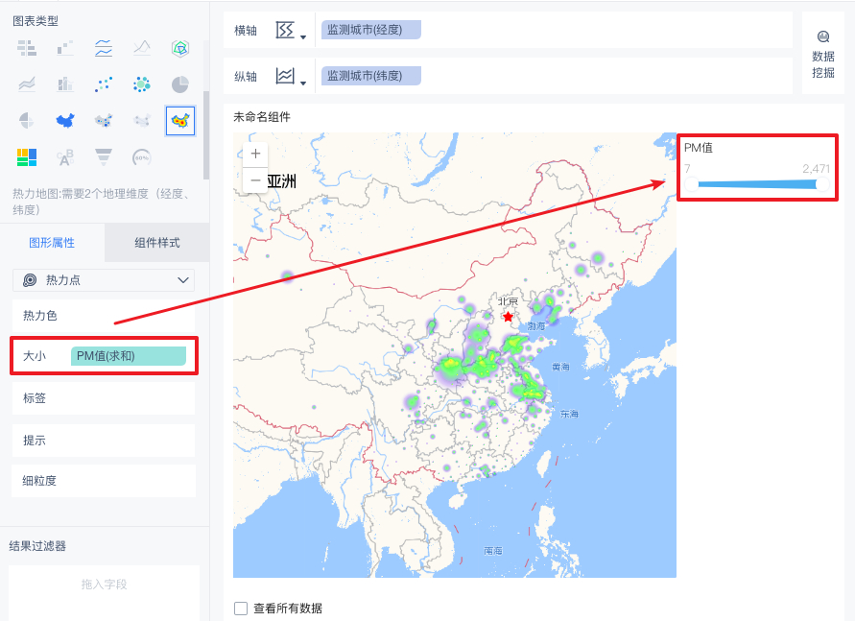Click the 图表类型 section heading
The width and height of the screenshot is (855, 621).
(x=36, y=21)
